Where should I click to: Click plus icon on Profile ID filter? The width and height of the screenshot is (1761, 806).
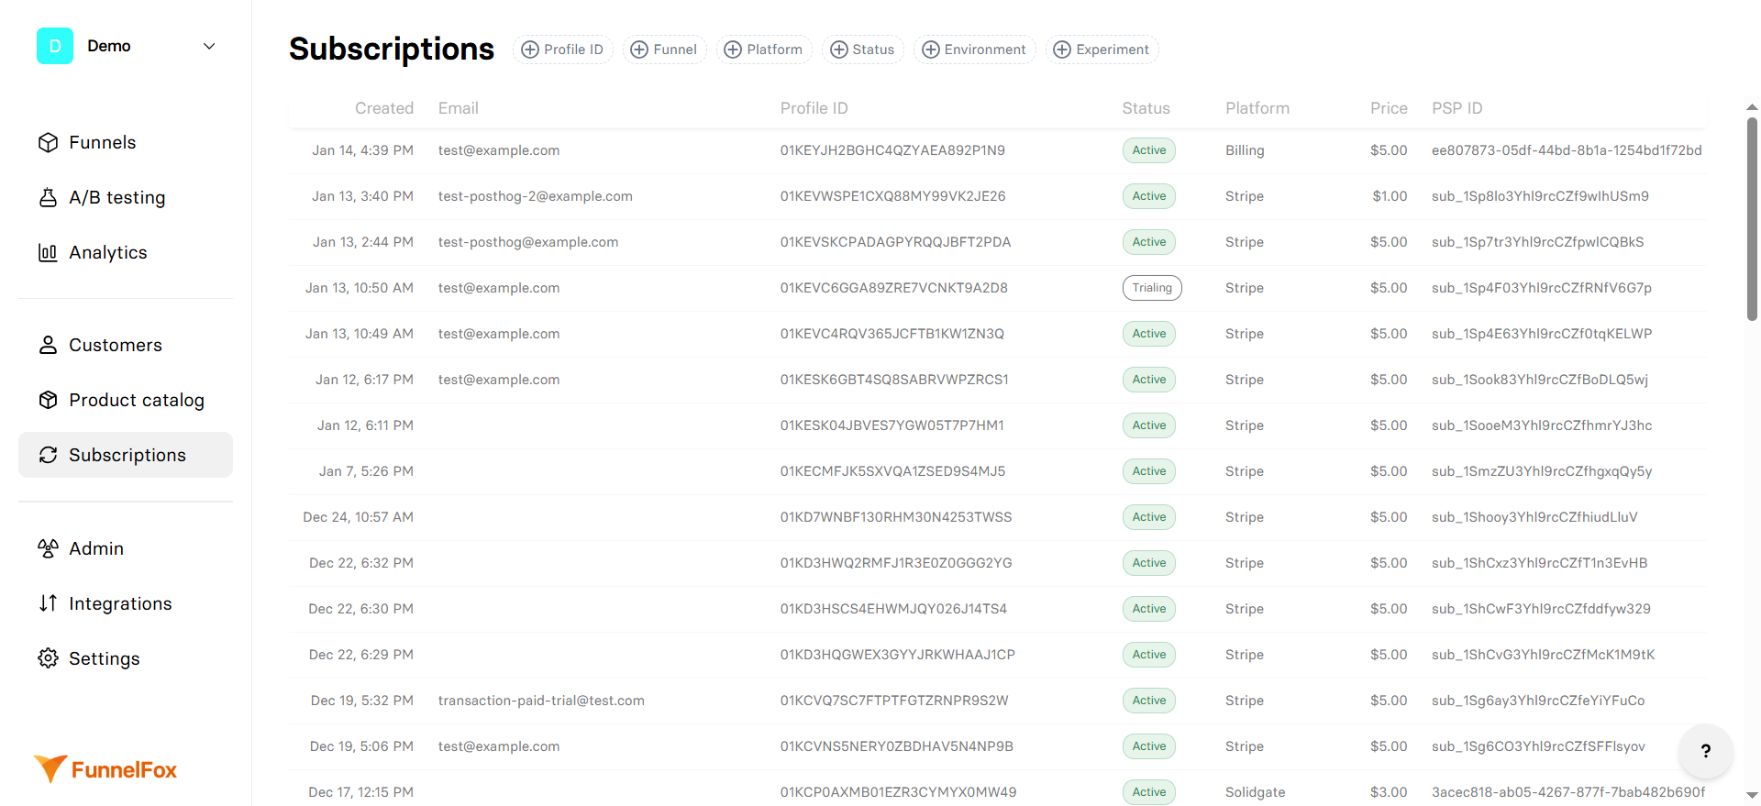coord(530,50)
